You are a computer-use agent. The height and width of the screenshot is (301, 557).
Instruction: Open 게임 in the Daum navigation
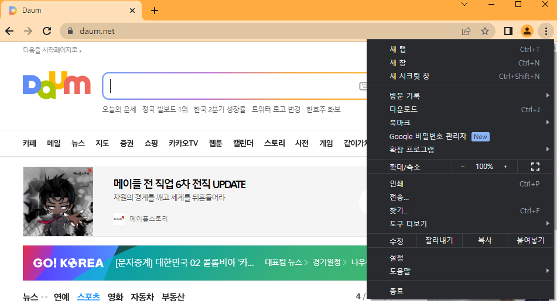326,143
